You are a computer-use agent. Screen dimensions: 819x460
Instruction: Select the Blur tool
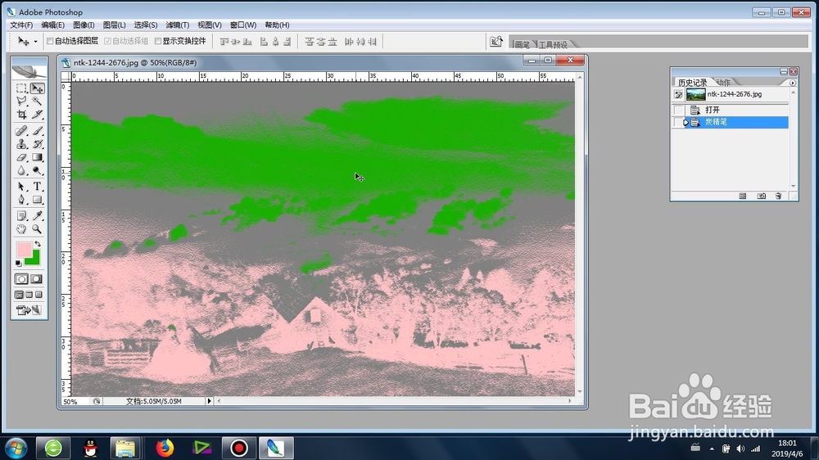21,170
